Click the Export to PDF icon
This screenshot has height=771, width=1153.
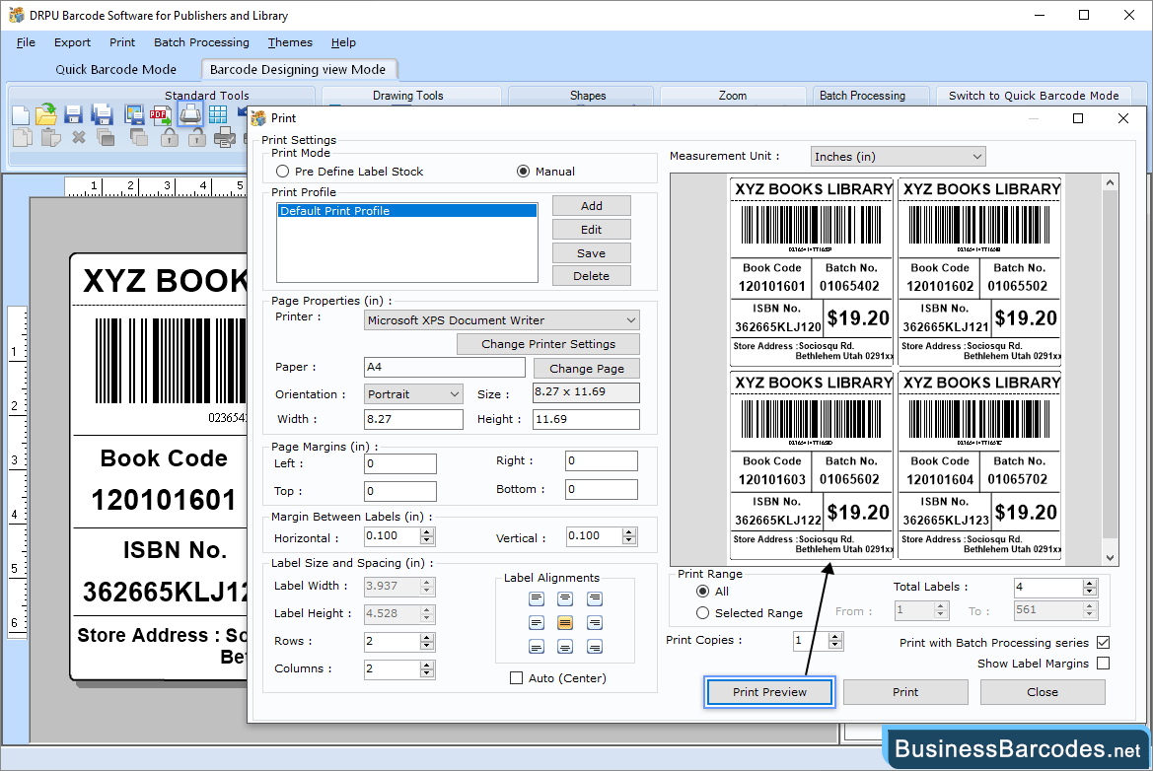click(x=160, y=114)
